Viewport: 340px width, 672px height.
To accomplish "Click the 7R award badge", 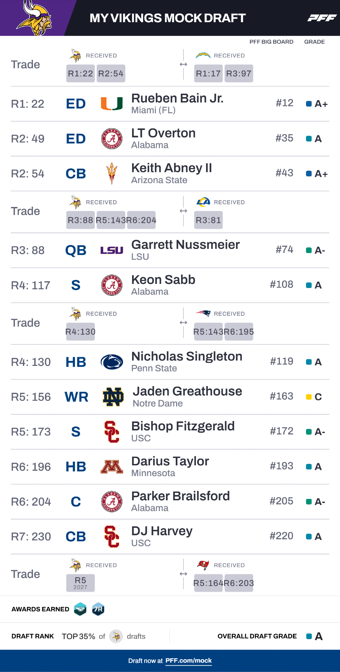I will pyautogui.click(x=98, y=609).
